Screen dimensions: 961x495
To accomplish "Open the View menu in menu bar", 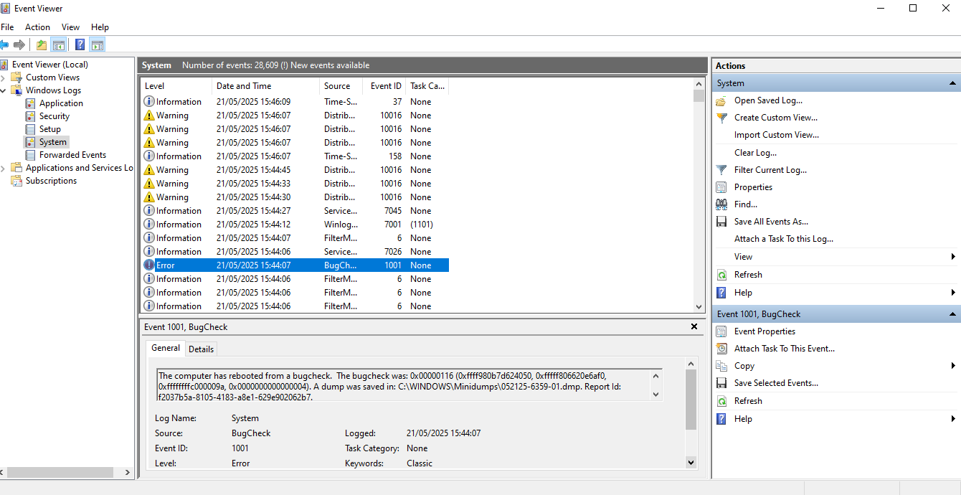I will tap(71, 27).
